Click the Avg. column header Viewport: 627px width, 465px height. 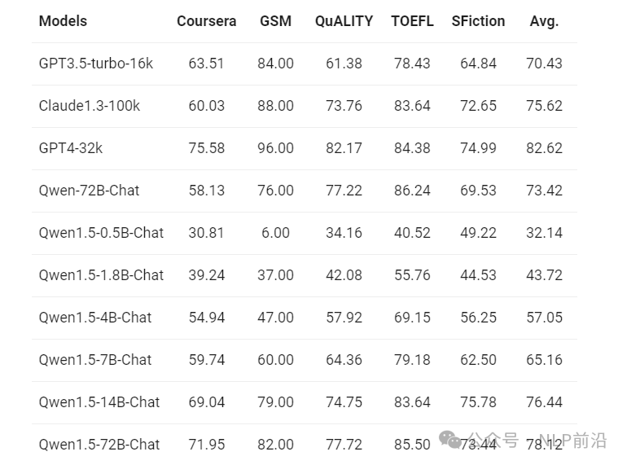[544, 21]
